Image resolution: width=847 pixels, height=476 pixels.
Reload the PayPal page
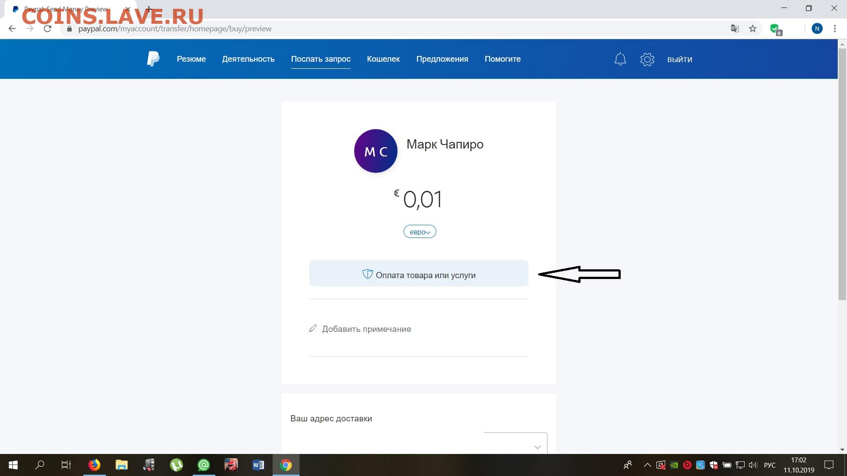pyautogui.click(x=48, y=29)
